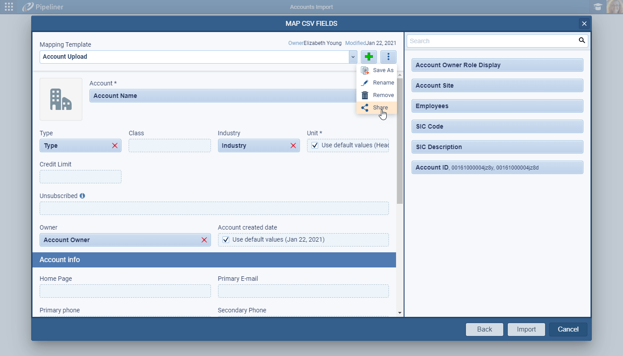Click the green plus add template icon
The height and width of the screenshot is (356, 623).
click(x=368, y=57)
